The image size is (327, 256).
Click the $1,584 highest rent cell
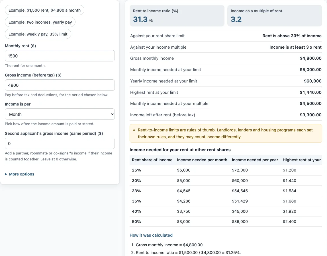[289, 191]
